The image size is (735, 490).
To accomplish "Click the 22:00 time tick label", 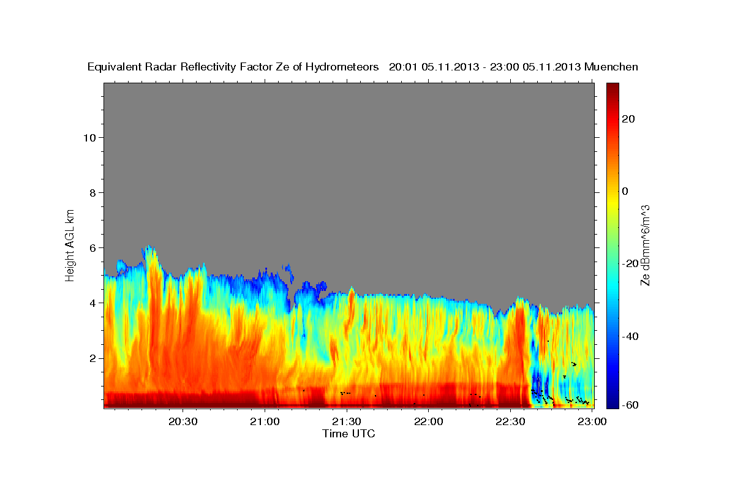I will (x=429, y=421).
